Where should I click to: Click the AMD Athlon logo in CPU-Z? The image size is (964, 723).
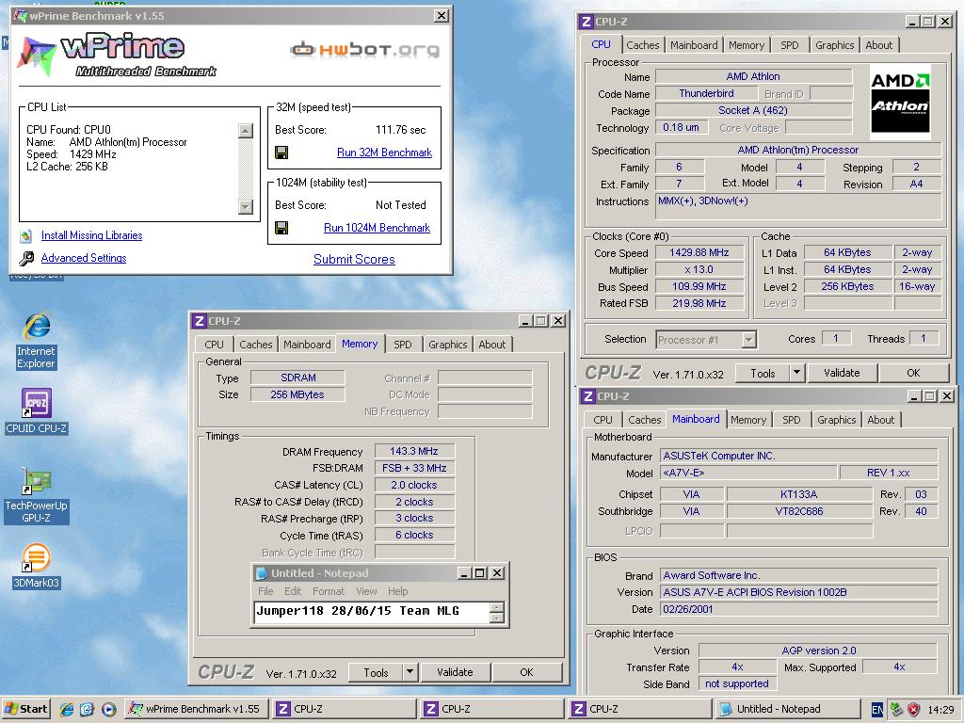[x=900, y=102]
